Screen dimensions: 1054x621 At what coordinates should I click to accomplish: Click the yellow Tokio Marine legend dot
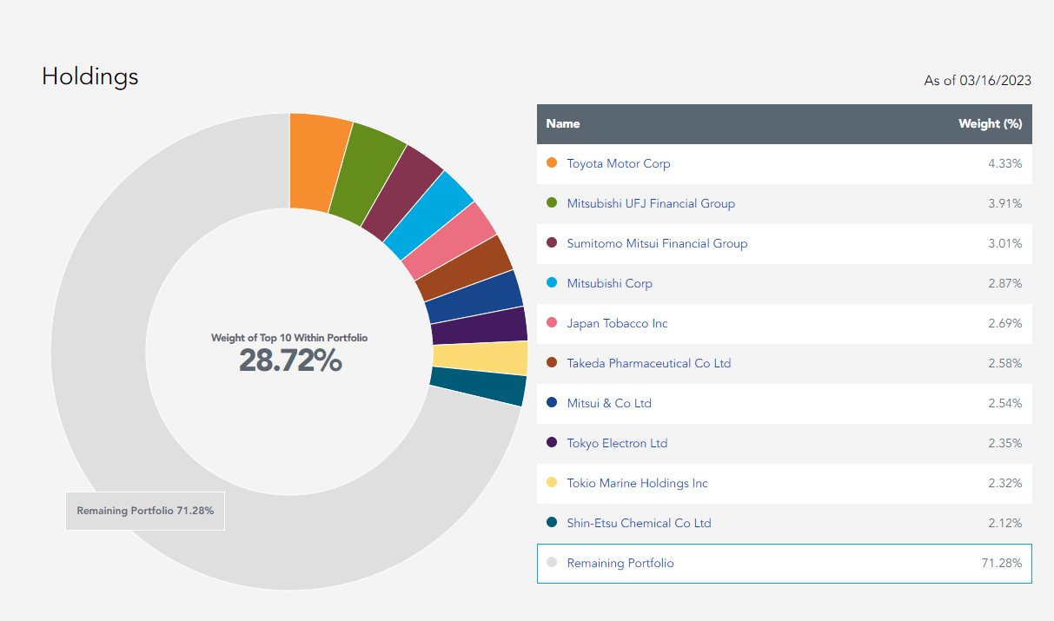click(552, 482)
